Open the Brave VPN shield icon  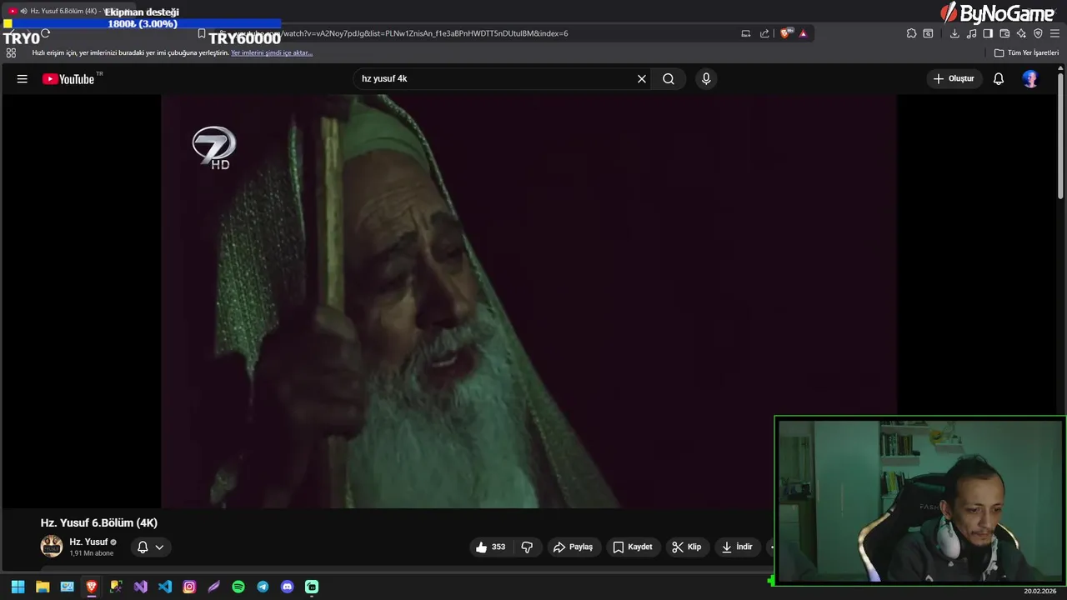coord(1038,33)
